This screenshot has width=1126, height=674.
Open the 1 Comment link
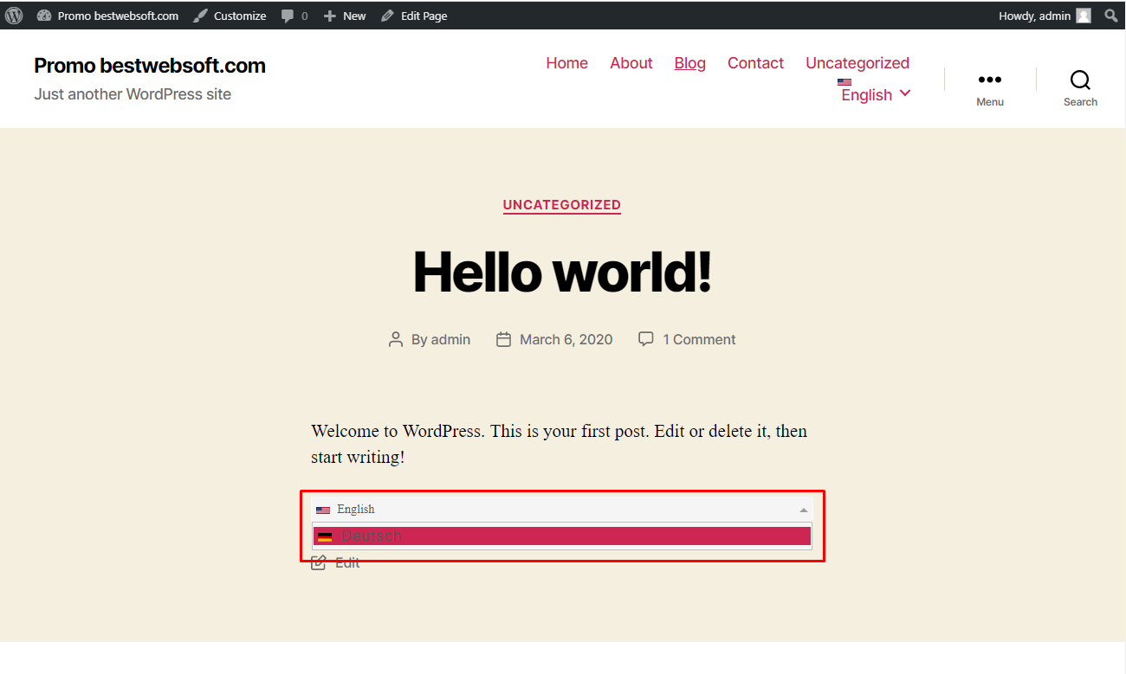(x=699, y=340)
